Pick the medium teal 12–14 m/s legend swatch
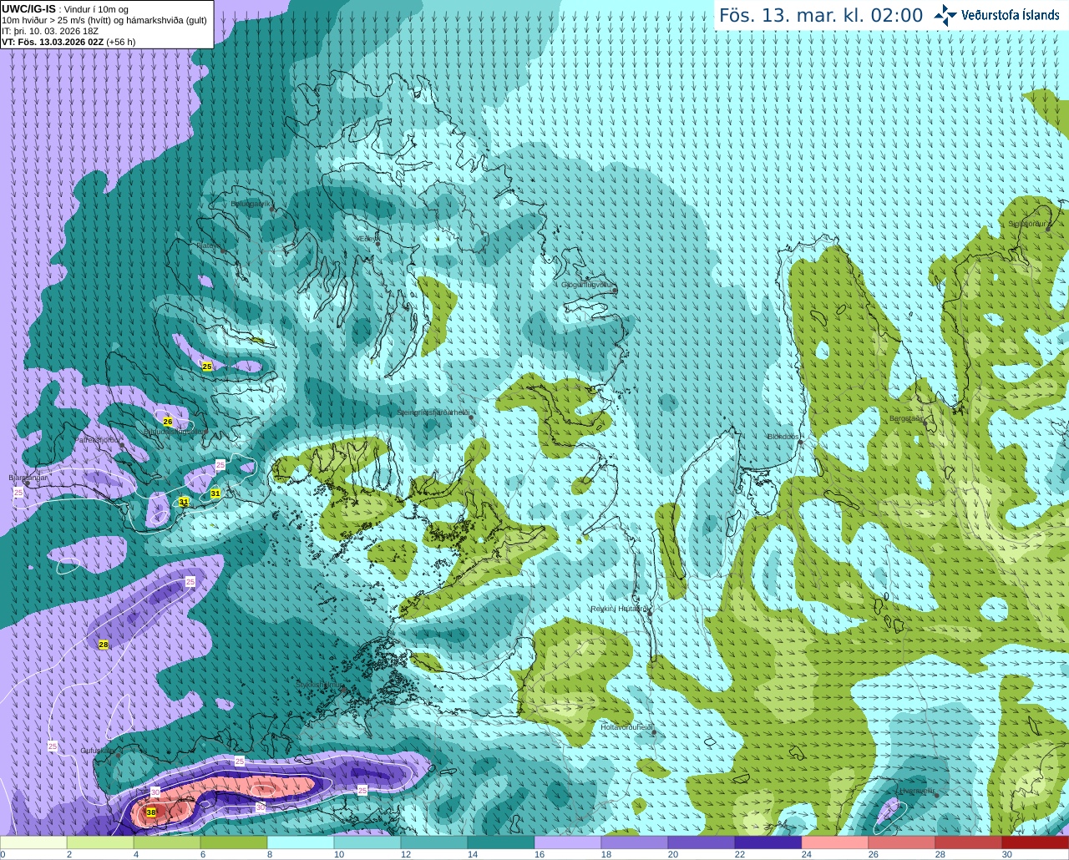1069x860 pixels. point(434,842)
